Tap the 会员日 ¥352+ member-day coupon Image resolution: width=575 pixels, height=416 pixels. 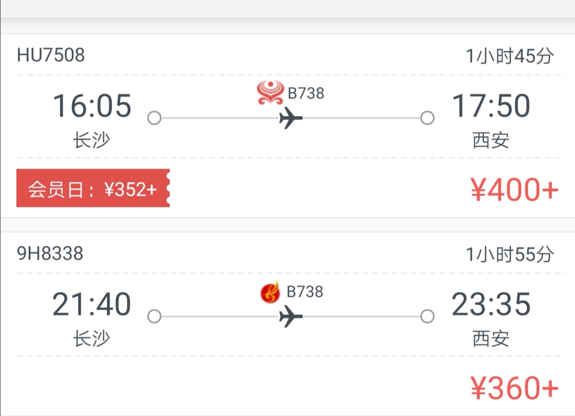click(93, 188)
